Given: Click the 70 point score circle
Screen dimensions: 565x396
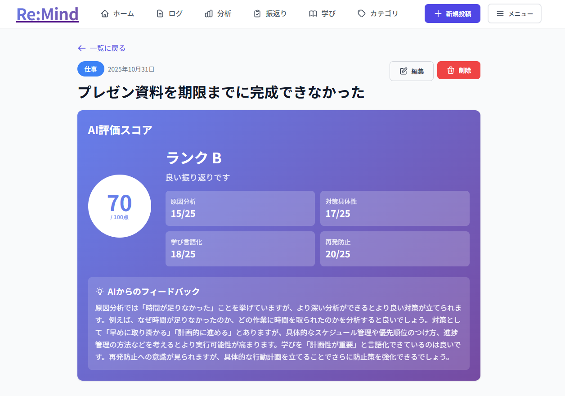Looking at the screenshot, I should pyautogui.click(x=120, y=206).
